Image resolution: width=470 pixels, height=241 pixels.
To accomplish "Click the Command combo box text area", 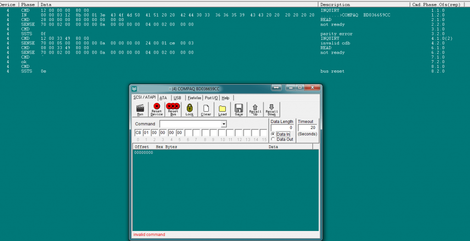I will [190, 124].
